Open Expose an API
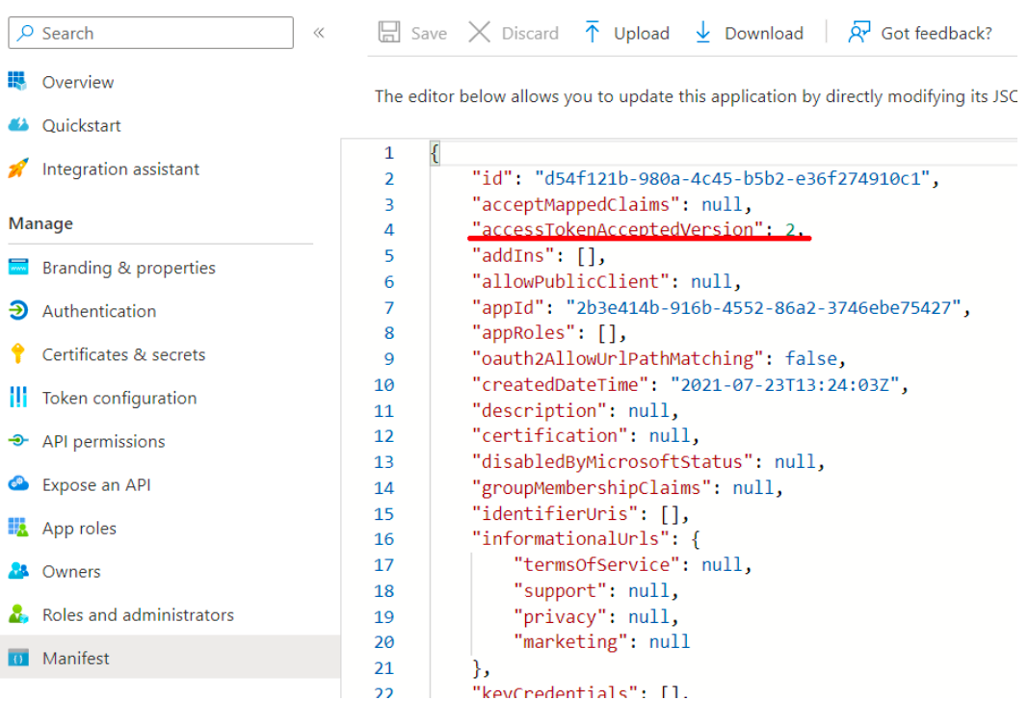Image resolution: width=1029 pixels, height=701 pixels. pyautogui.click(x=96, y=484)
